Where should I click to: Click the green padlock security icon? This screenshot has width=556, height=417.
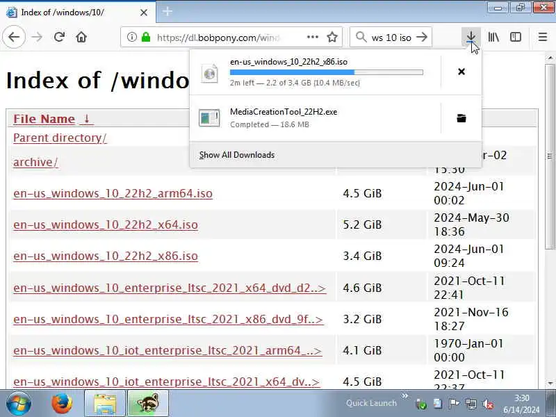coord(146,37)
